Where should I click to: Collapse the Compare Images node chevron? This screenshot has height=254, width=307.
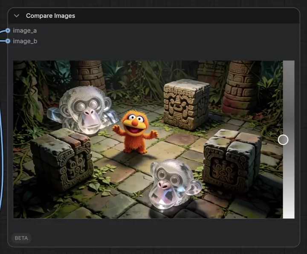click(x=17, y=16)
